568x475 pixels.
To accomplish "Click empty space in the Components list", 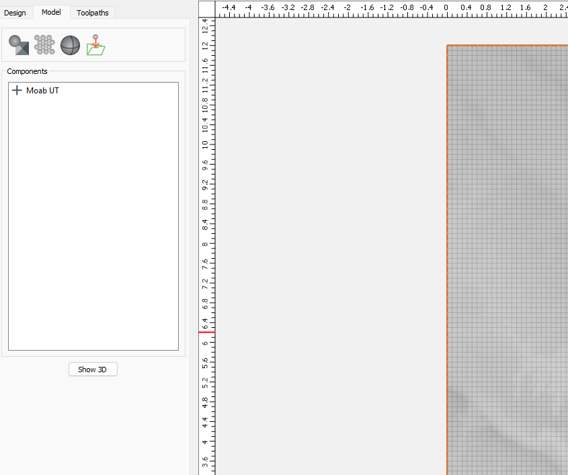I will point(93,222).
